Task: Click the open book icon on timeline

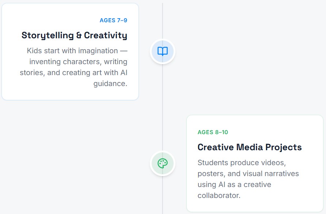Action: [x=163, y=51]
